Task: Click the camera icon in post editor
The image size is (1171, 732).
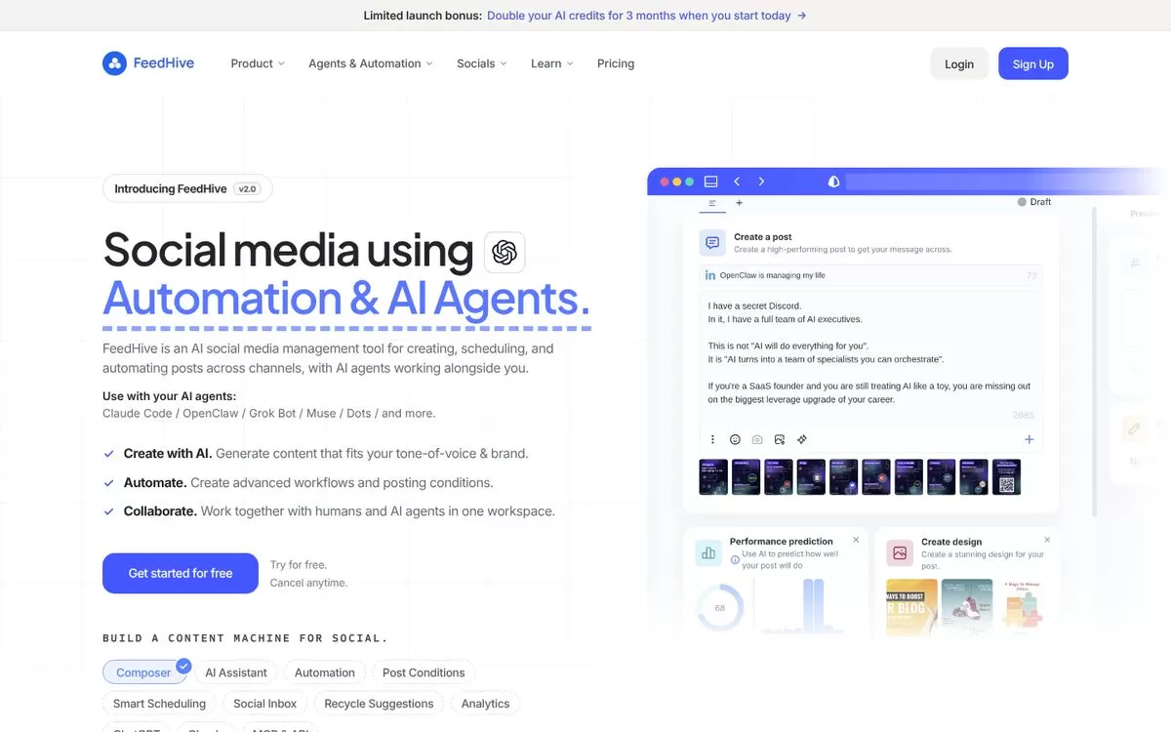Action: (757, 439)
